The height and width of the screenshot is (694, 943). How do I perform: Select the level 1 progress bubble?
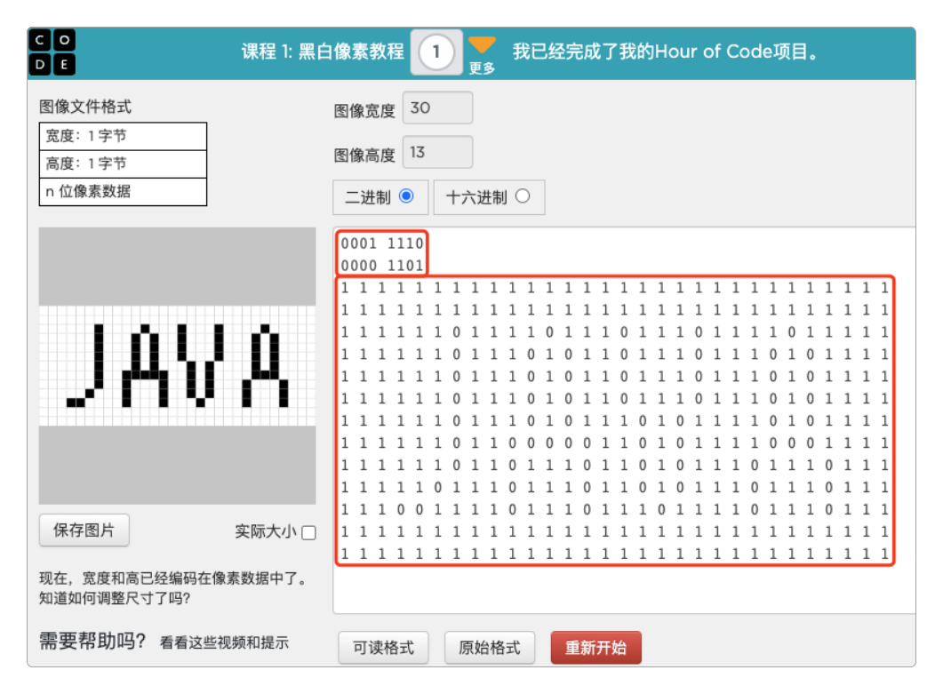436,52
